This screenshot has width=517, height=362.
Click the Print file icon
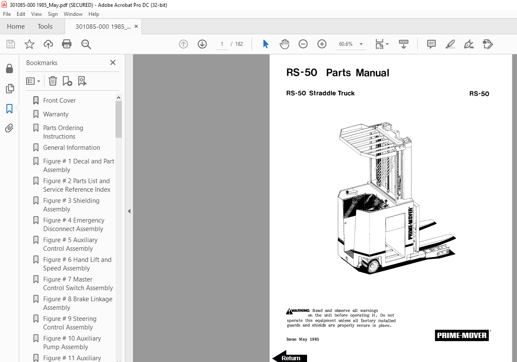pos(67,44)
